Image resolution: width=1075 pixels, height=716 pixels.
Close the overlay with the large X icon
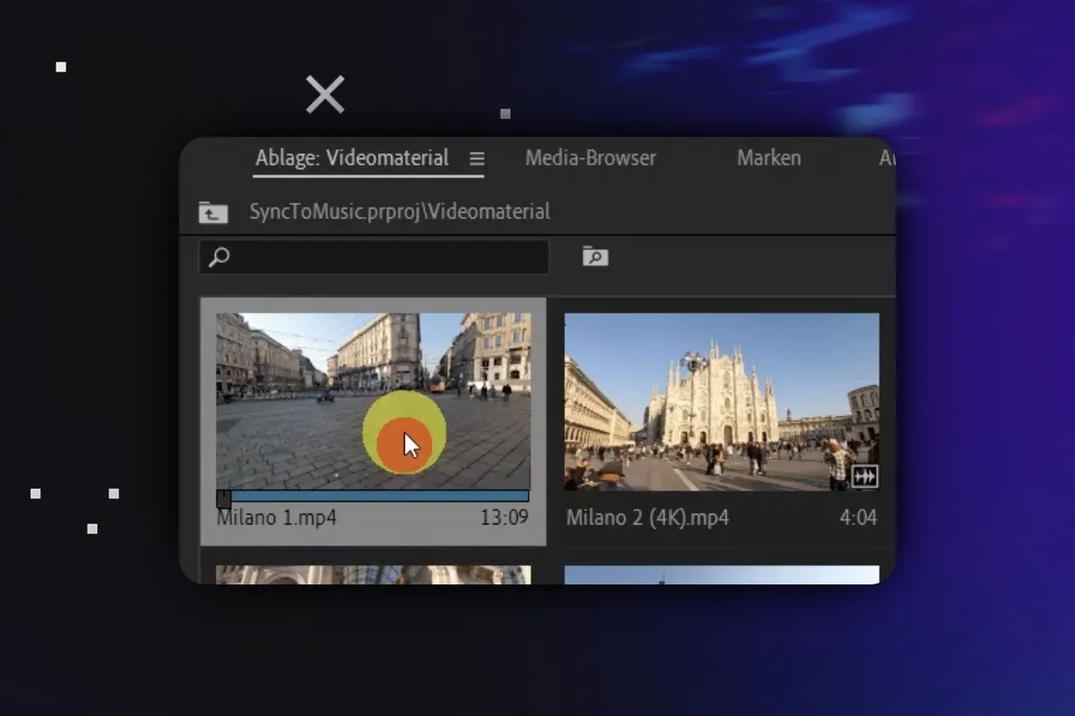(x=325, y=94)
